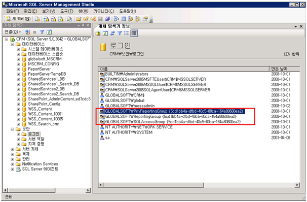
Task: Click Synchronize arrows icon in details pane
Action: pyautogui.click(x=112, y=33)
